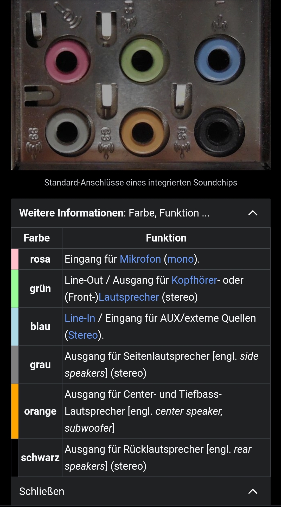Click the up chevron in 'Weitere Informationen' bar
Image resolution: width=281 pixels, height=507 pixels.
[x=253, y=213]
